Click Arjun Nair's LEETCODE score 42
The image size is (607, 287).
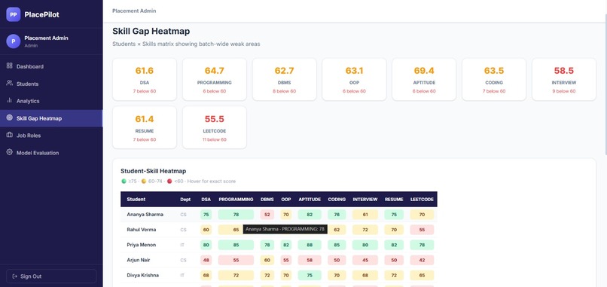click(x=422, y=261)
